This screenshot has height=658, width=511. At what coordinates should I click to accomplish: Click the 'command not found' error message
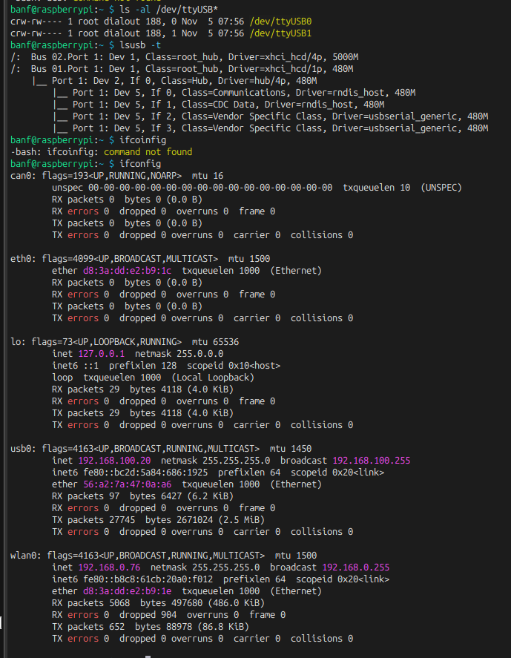point(148,151)
